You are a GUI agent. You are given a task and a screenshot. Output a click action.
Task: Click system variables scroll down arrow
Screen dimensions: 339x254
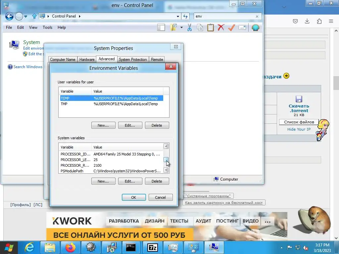[166, 170]
